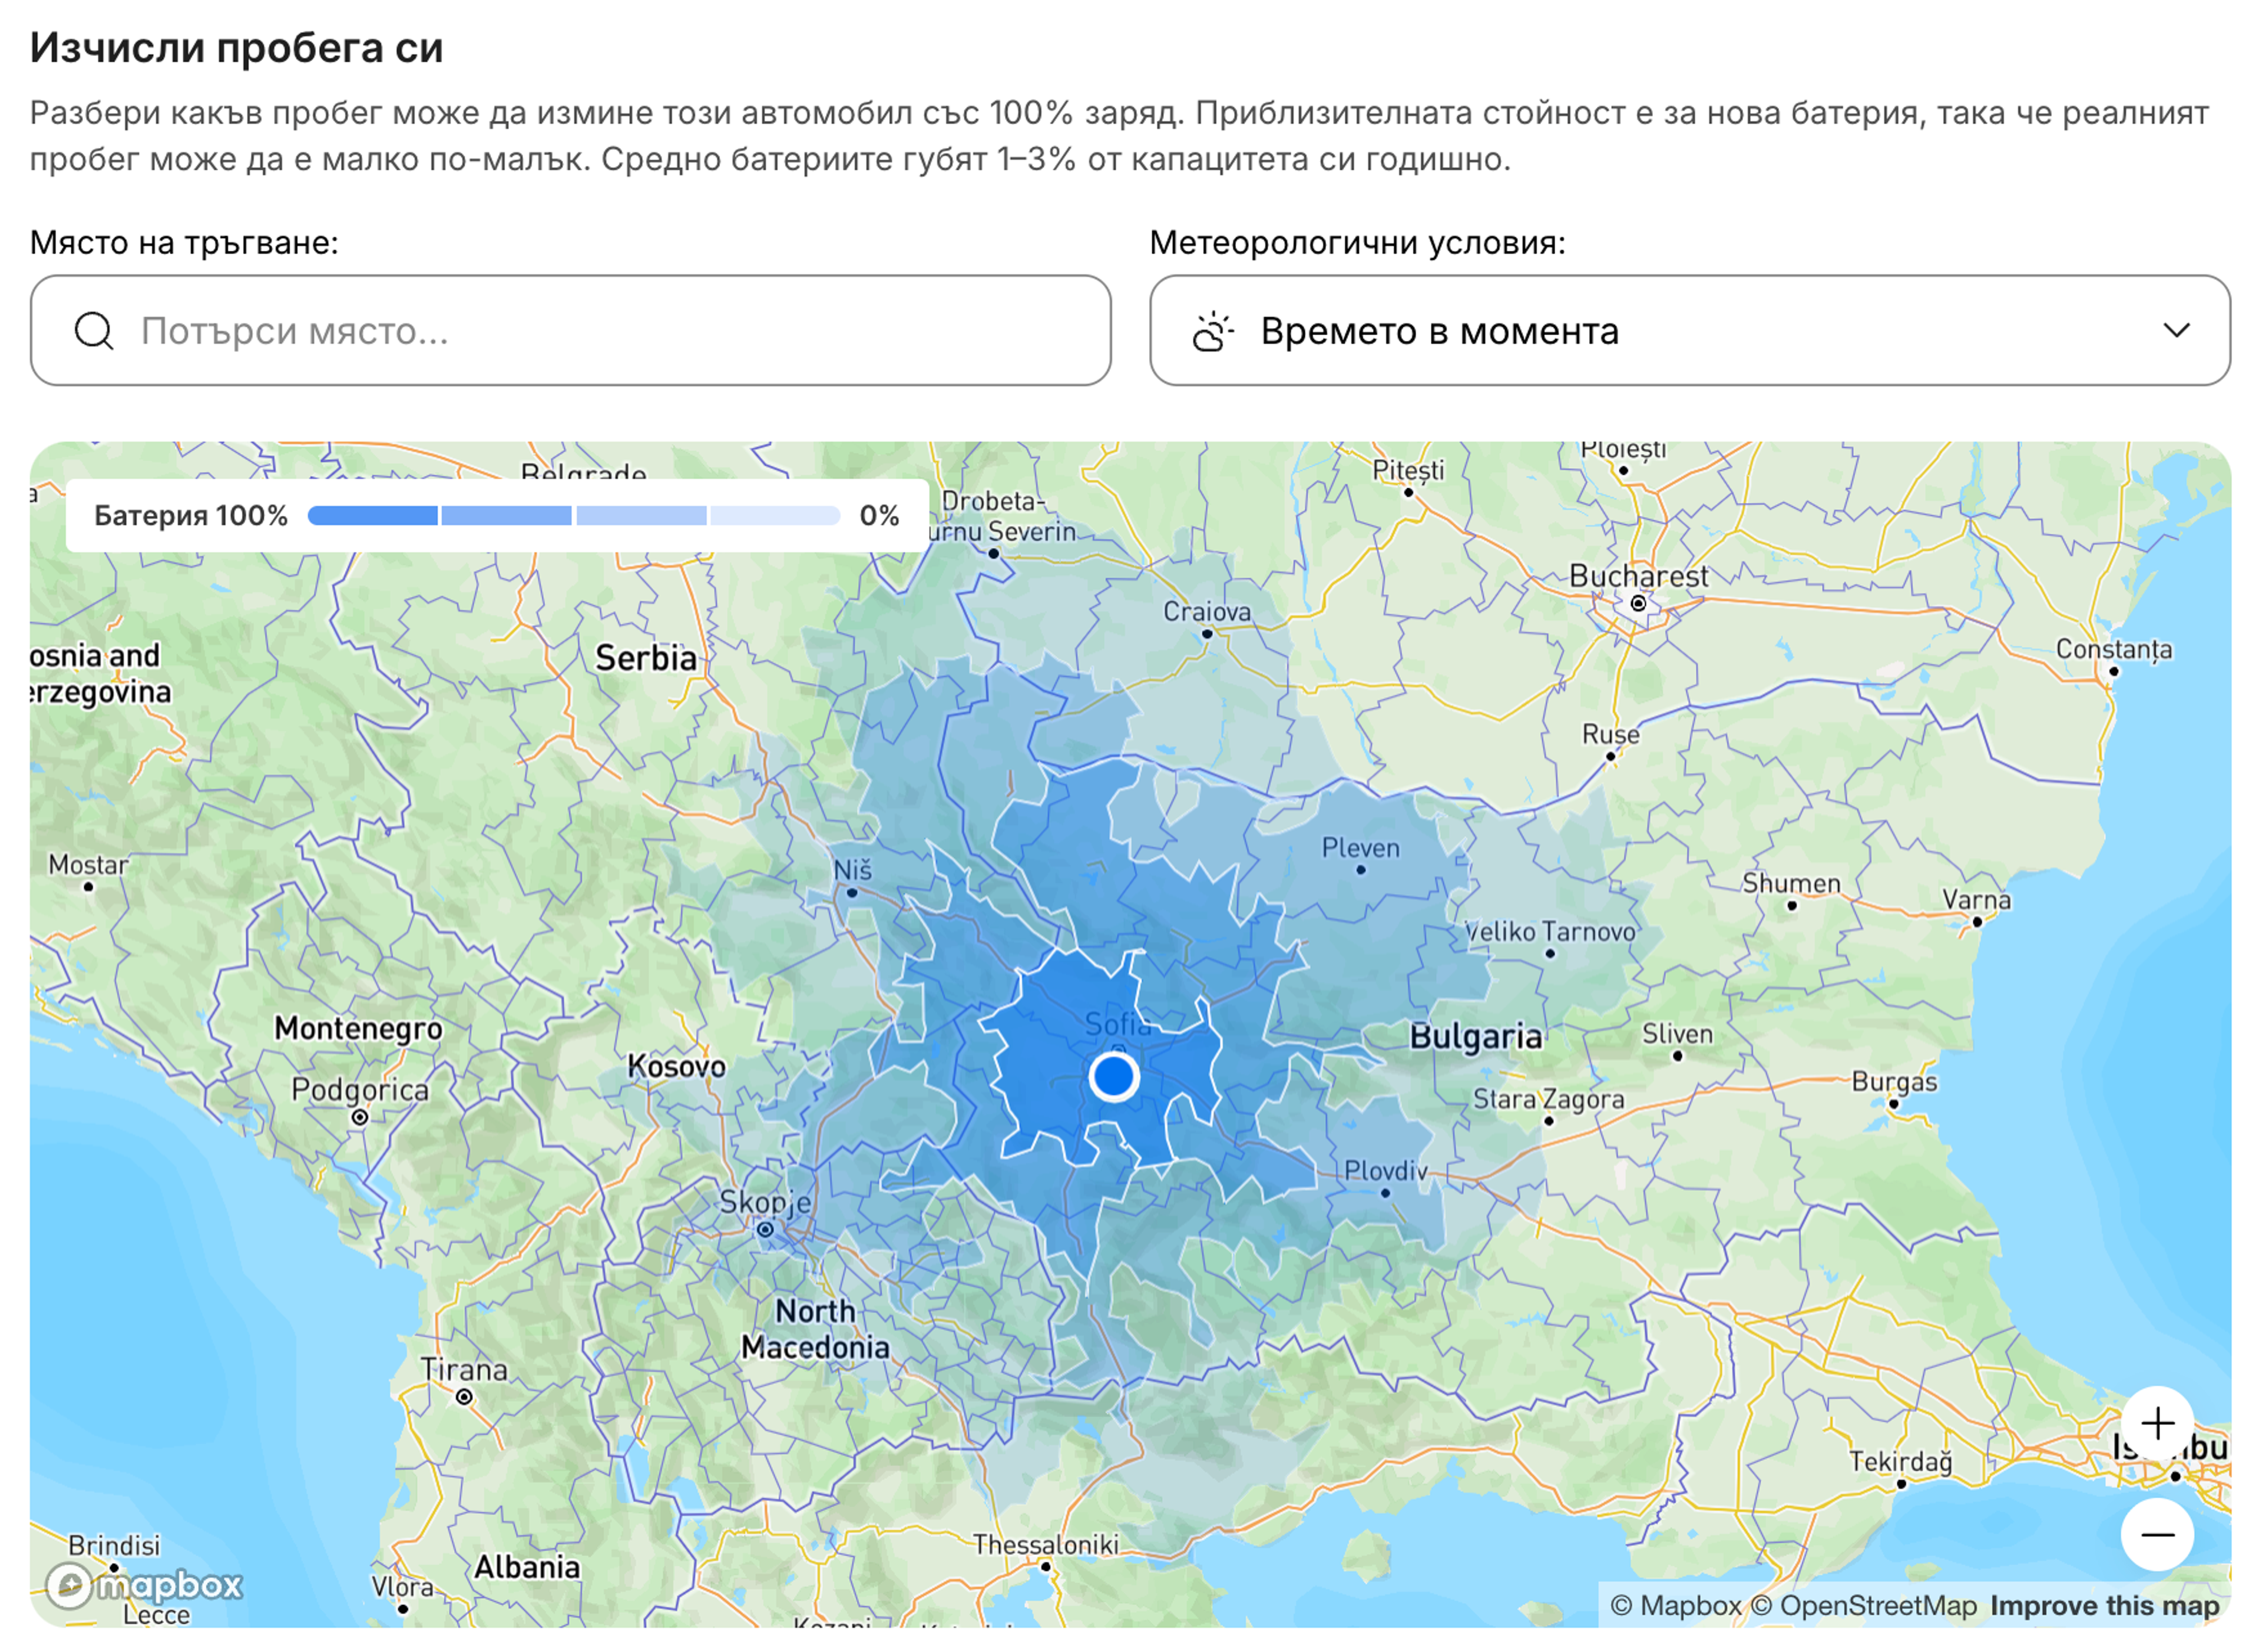The image size is (2262, 1652).
Task: Click the 'Батерия 100%' legend label
Action: click(191, 516)
